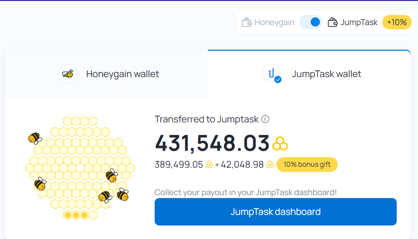Click the 'Transferred to Jumptask' heading
Viewport: 418px width, 239px height.
click(x=207, y=119)
